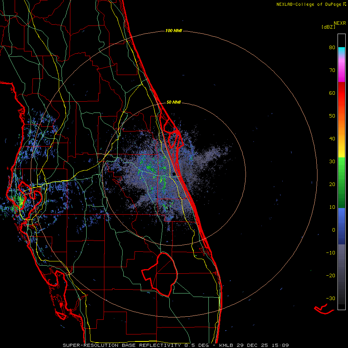Click the 30 value on the dBZ scale
This screenshot has width=348, height=348.
(x=332, y=162)
